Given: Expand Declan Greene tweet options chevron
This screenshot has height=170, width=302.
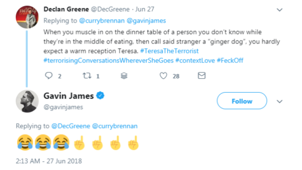Looking at the screenshot, I should 279,10.
